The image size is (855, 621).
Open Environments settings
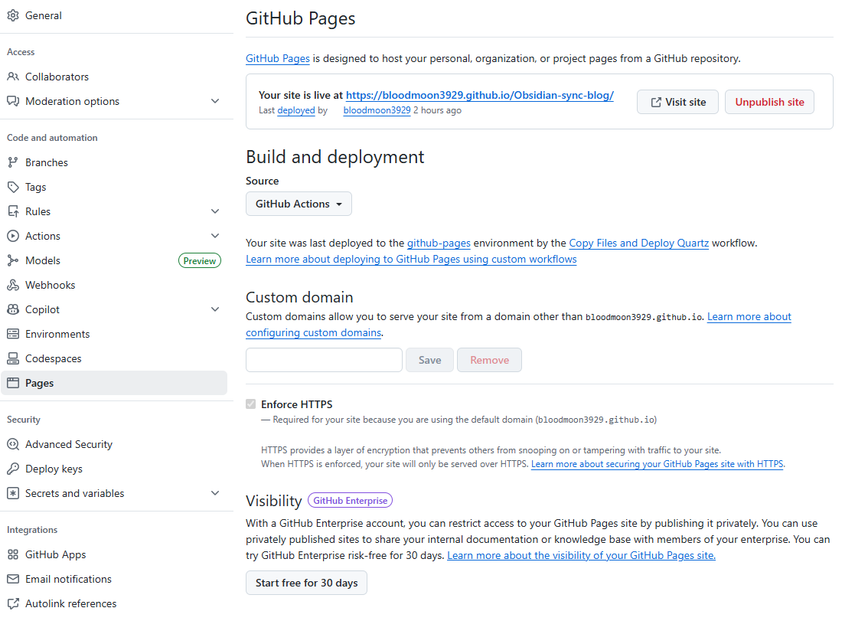pyautogui.click(x=114, y=334)
